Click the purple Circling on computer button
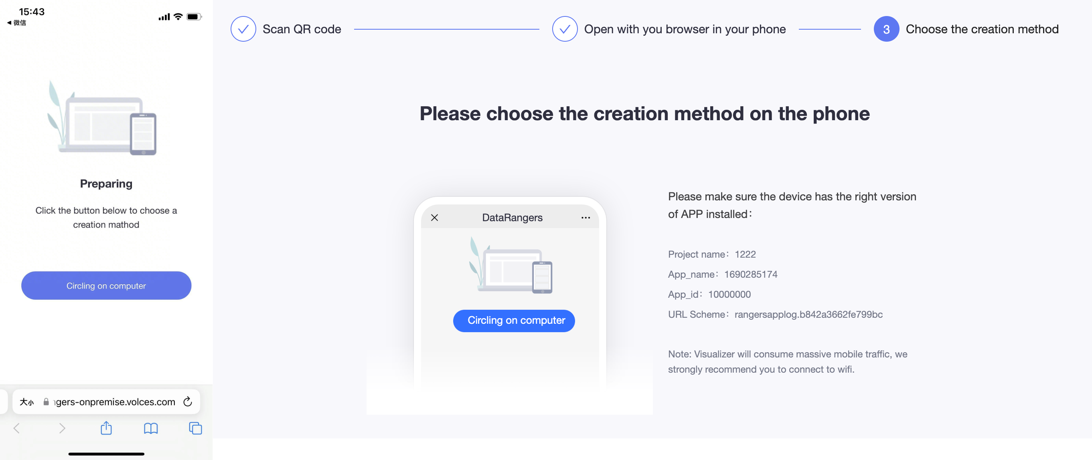 106,285
